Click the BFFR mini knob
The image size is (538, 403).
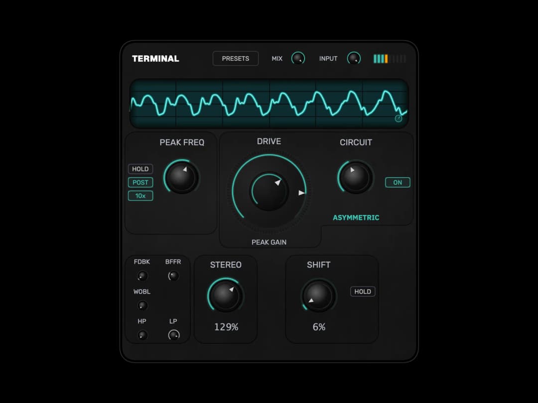click(173, 276)
